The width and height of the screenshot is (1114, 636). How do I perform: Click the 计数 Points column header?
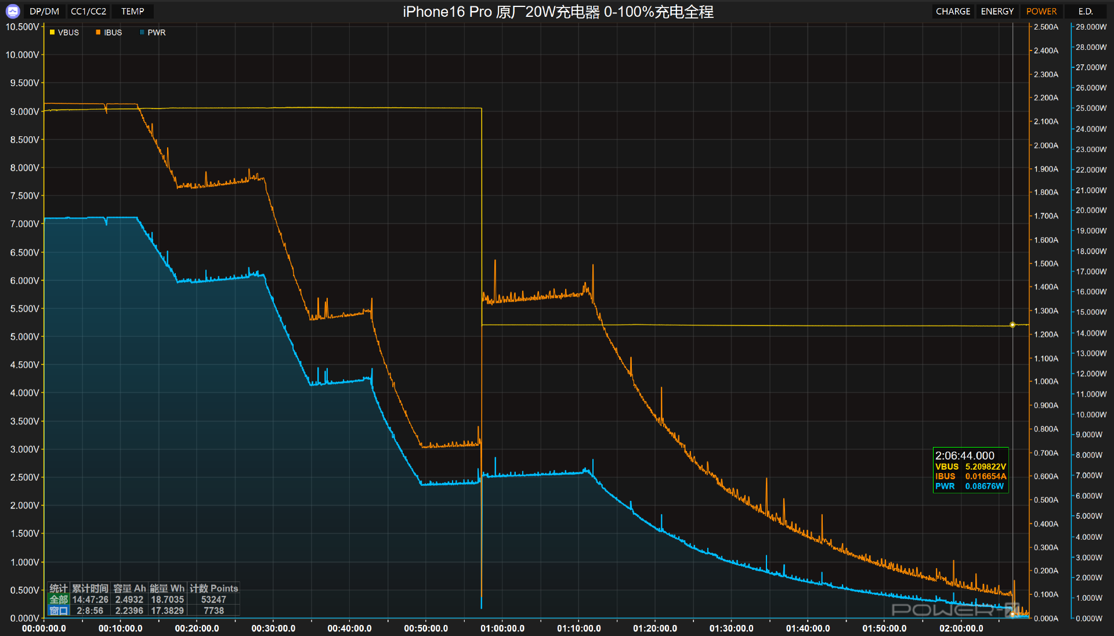pos(214,588)
